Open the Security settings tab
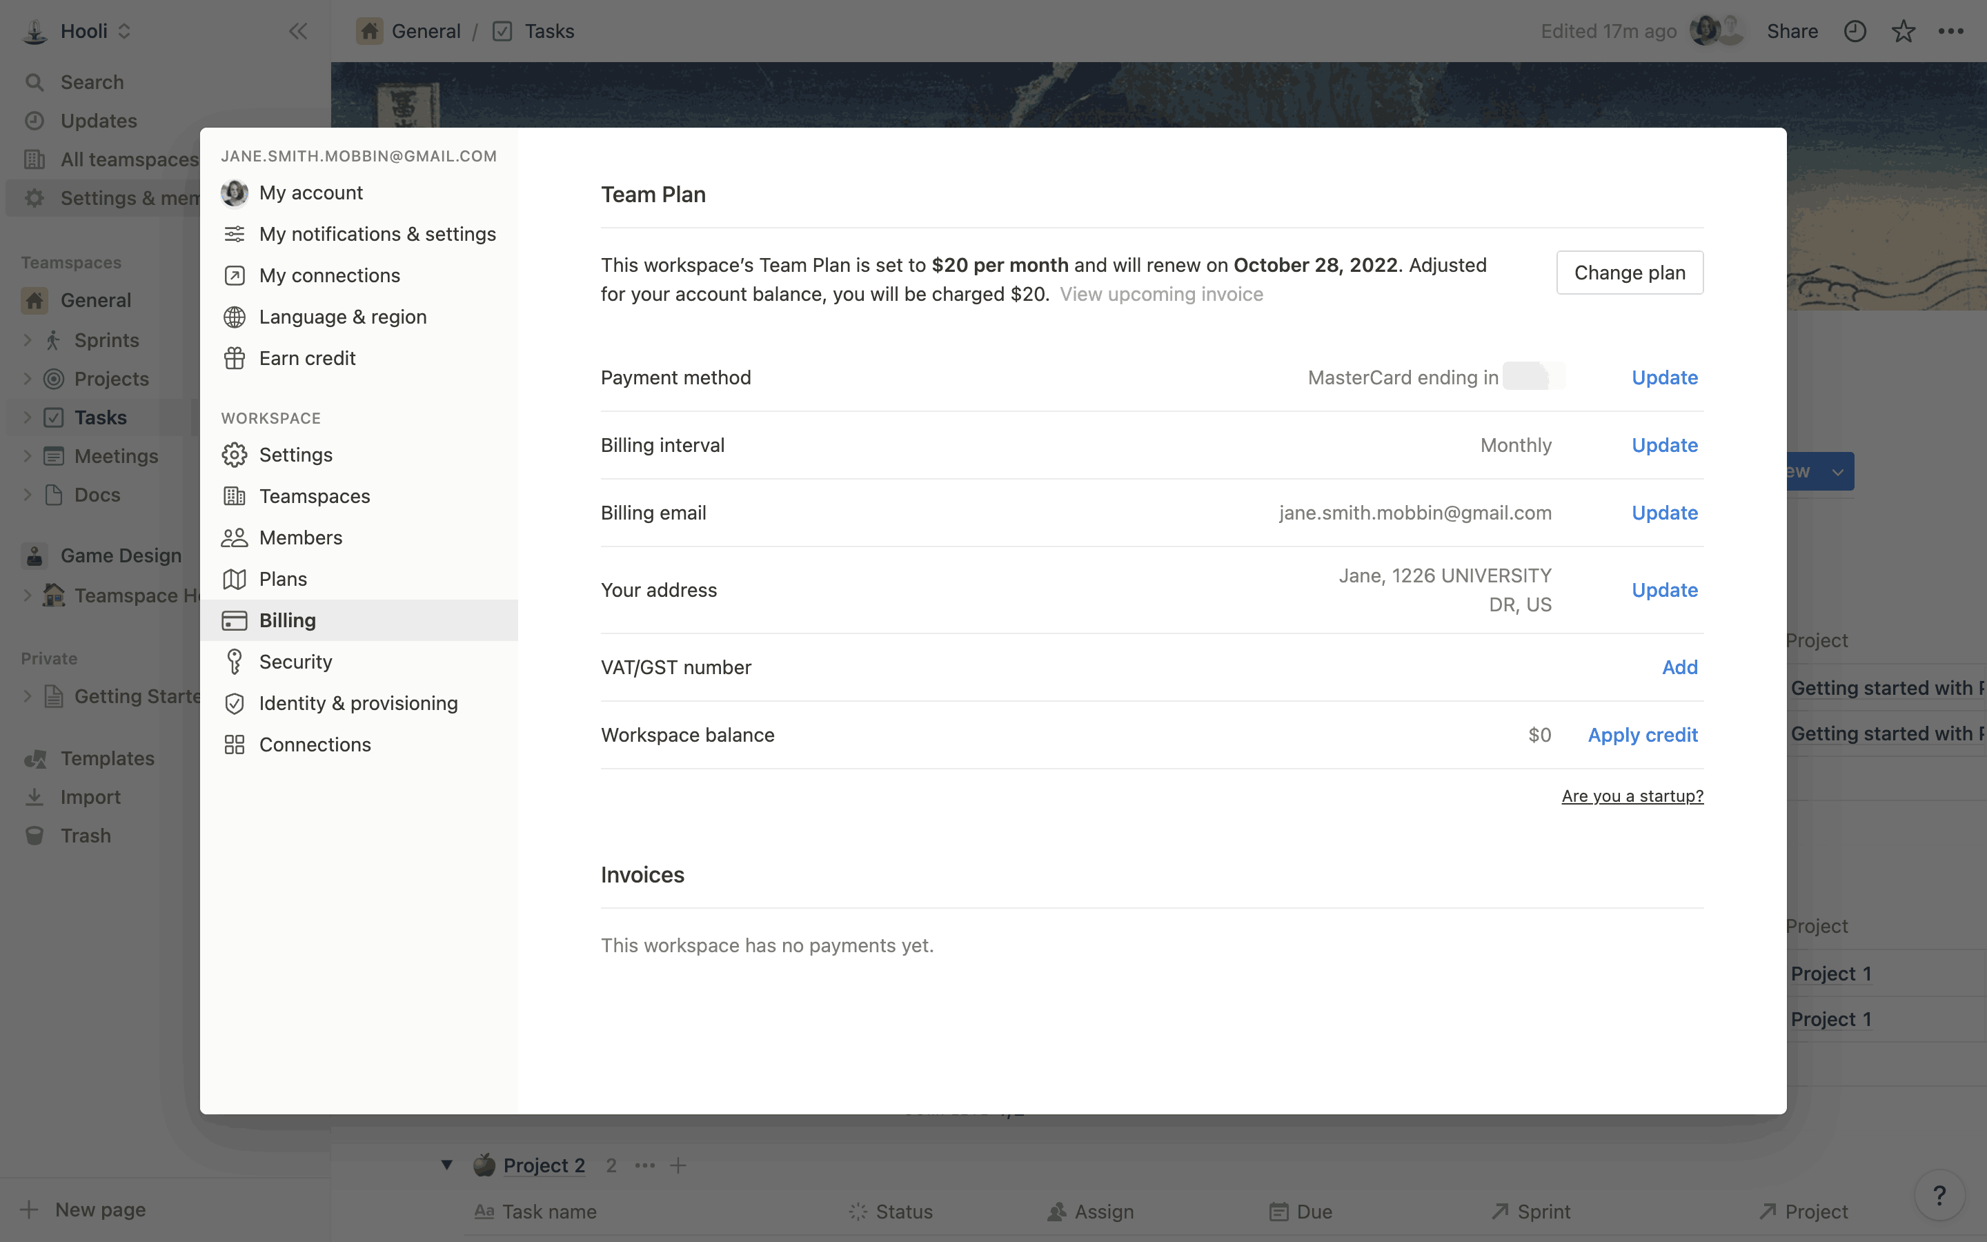Viewport: 1987px width, 1242px height. (x=295, y=661)
